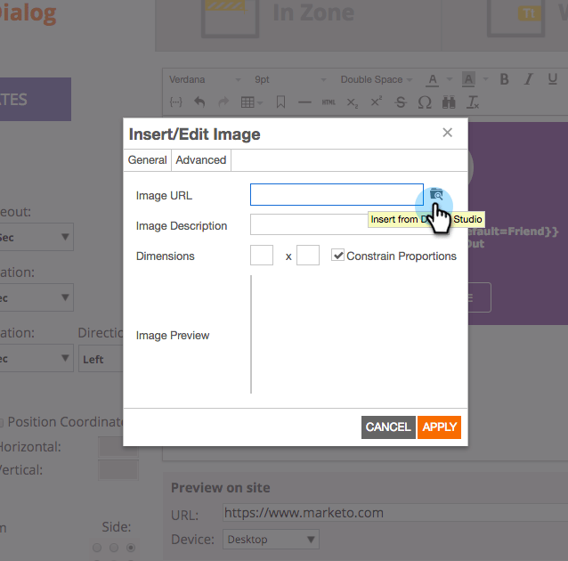
Task: Expand the Double Space line spacing dropdown
Action: coord(376,79)
